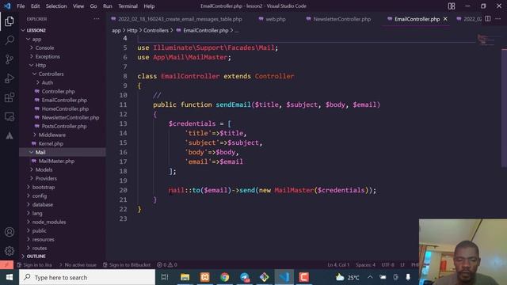
Task: Open the Atlassian triangle icon view
Action: [x=10, y=135]
